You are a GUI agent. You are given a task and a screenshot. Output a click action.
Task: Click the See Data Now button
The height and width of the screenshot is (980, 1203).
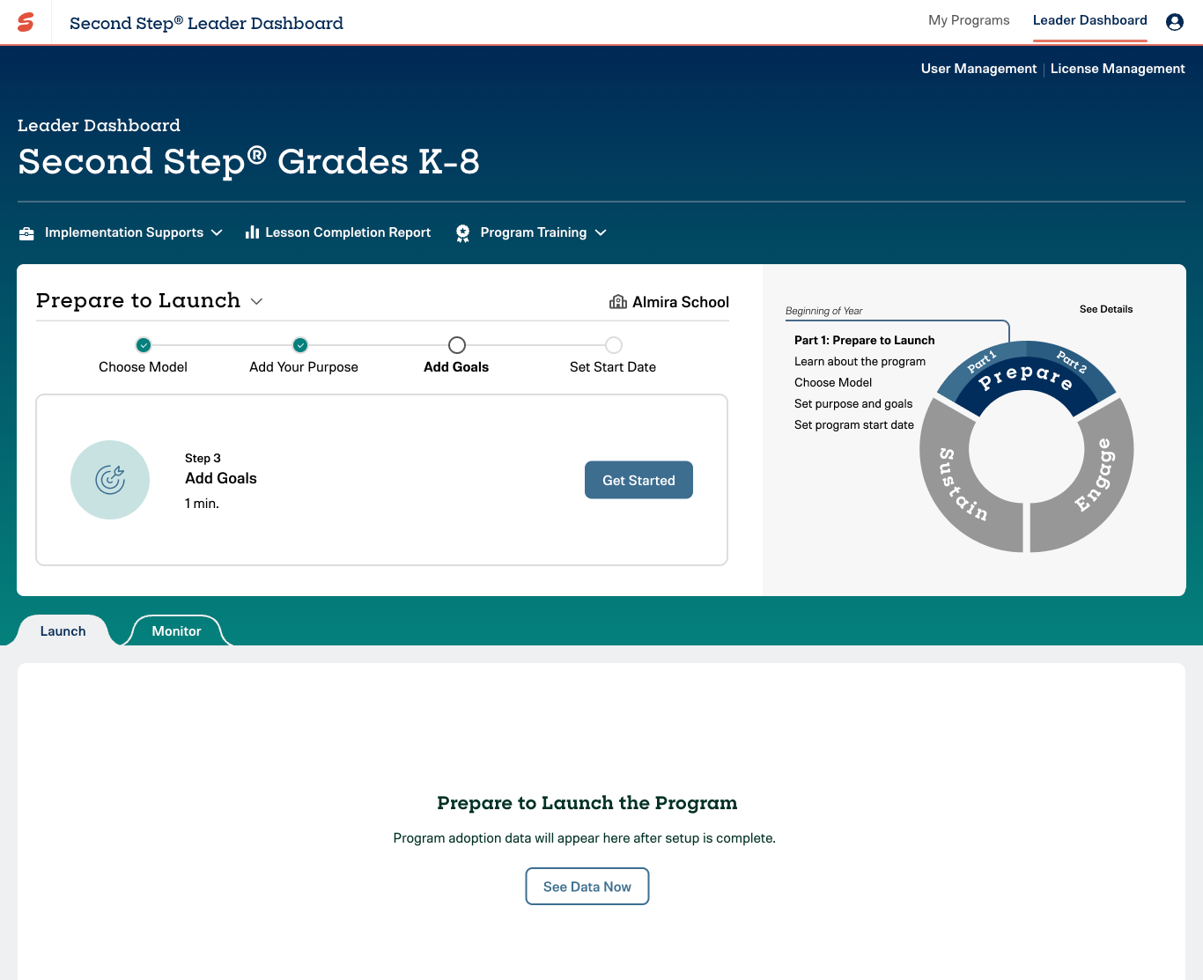point(587,887)
